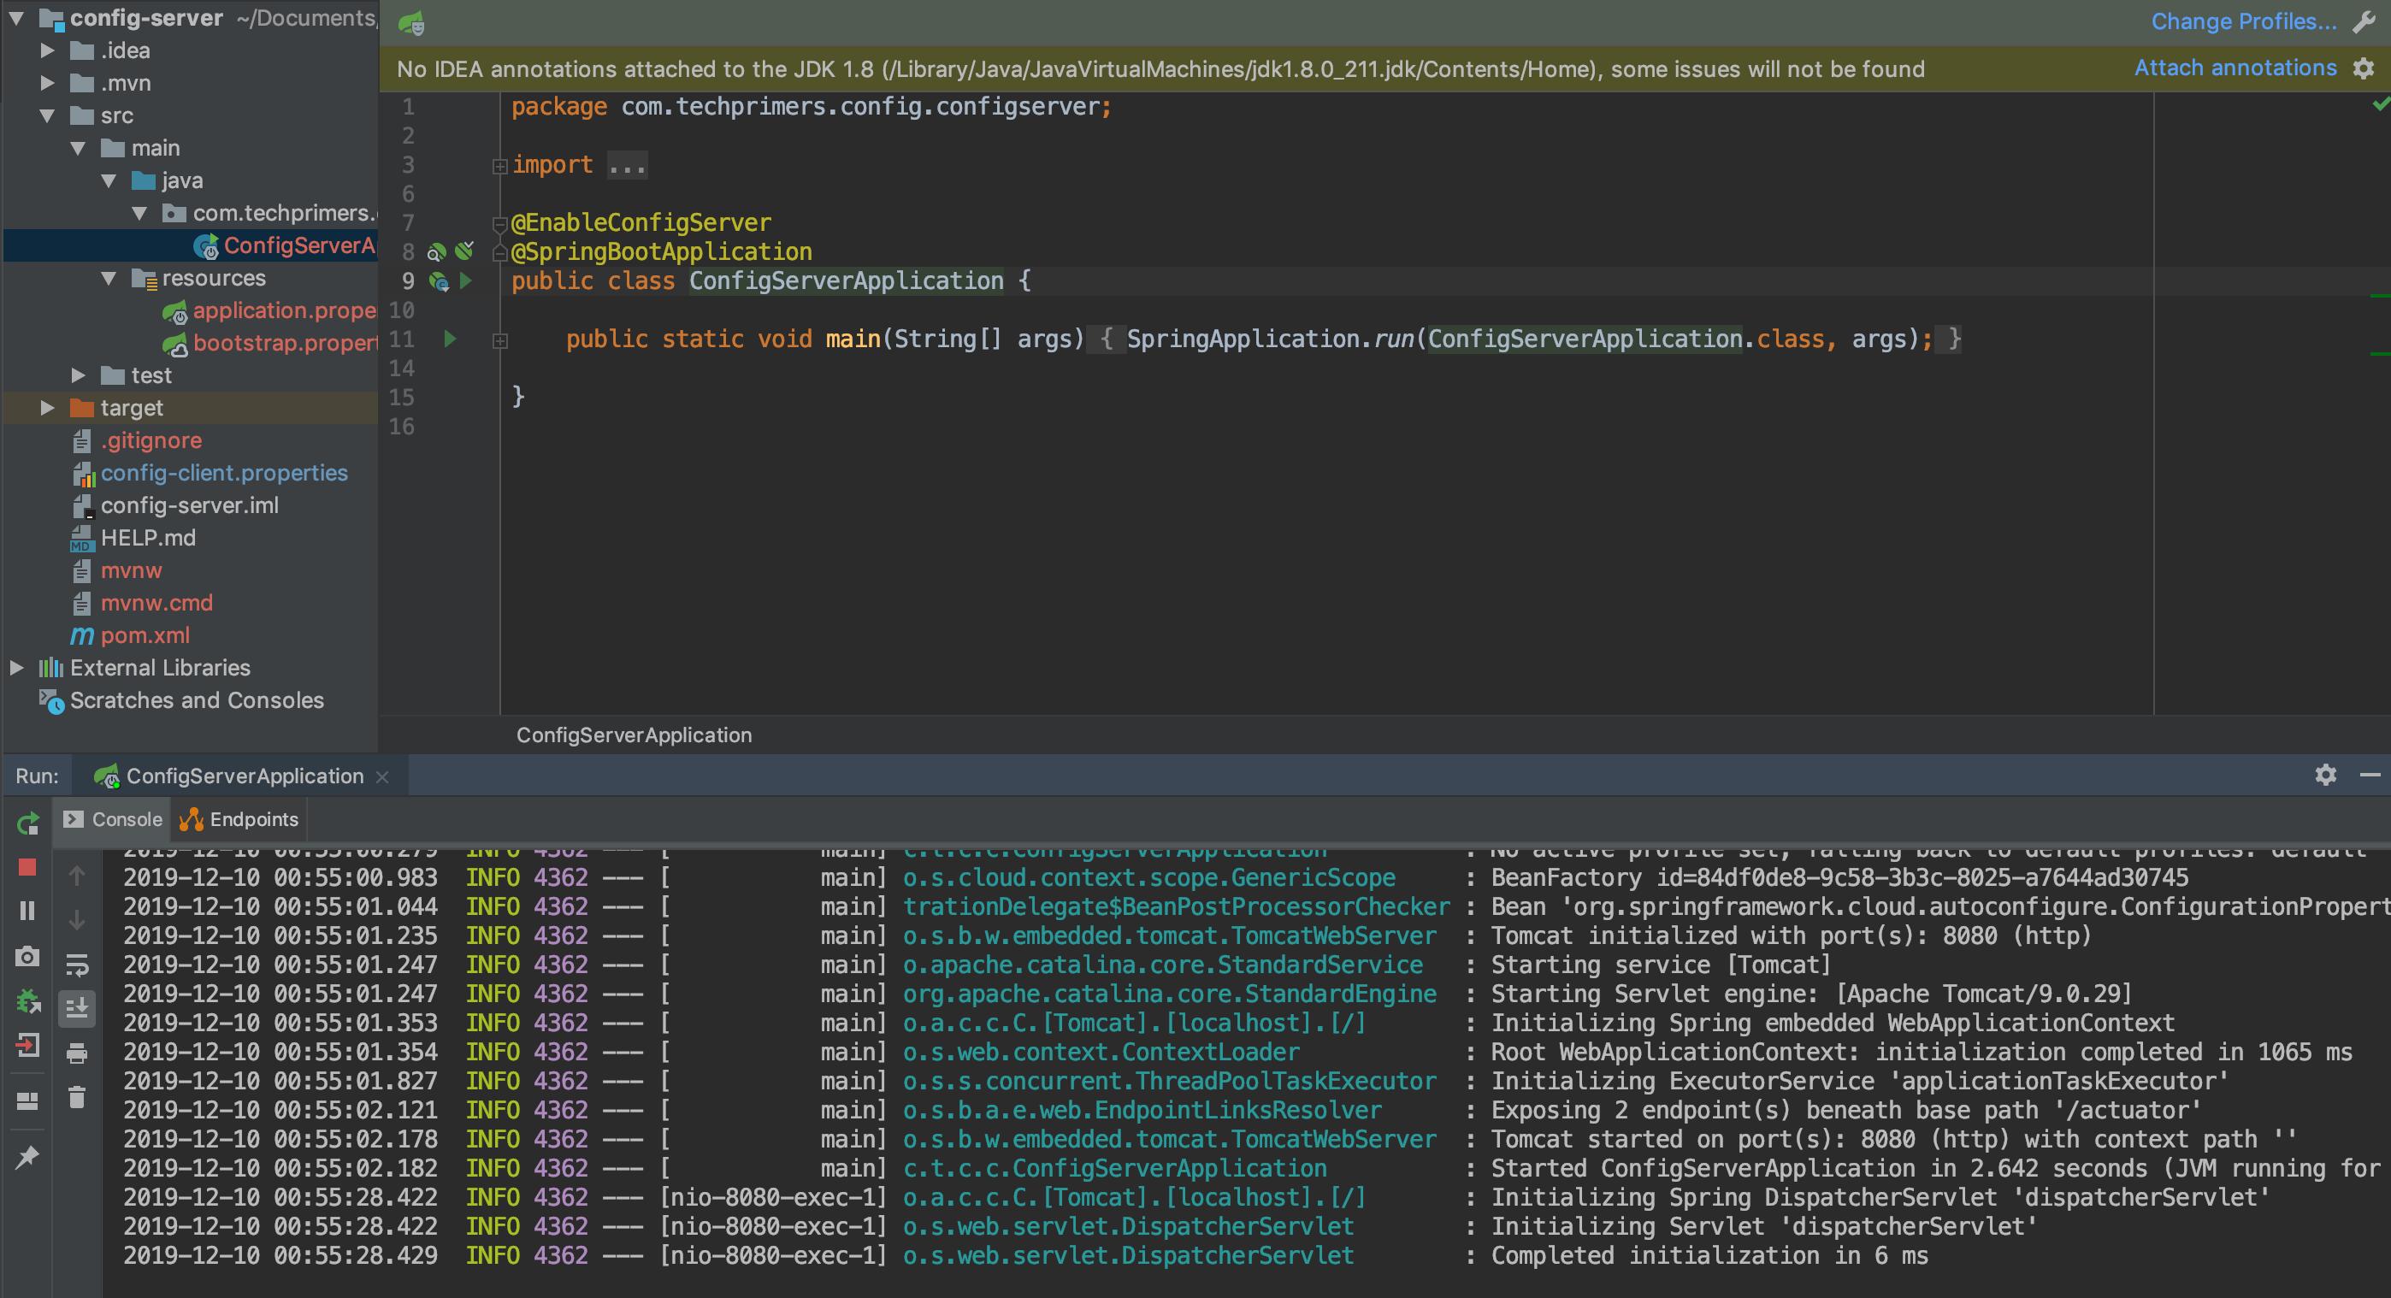The image size is (2391, 1298).
Task: Open config-client.properties file
Action: 210,472
